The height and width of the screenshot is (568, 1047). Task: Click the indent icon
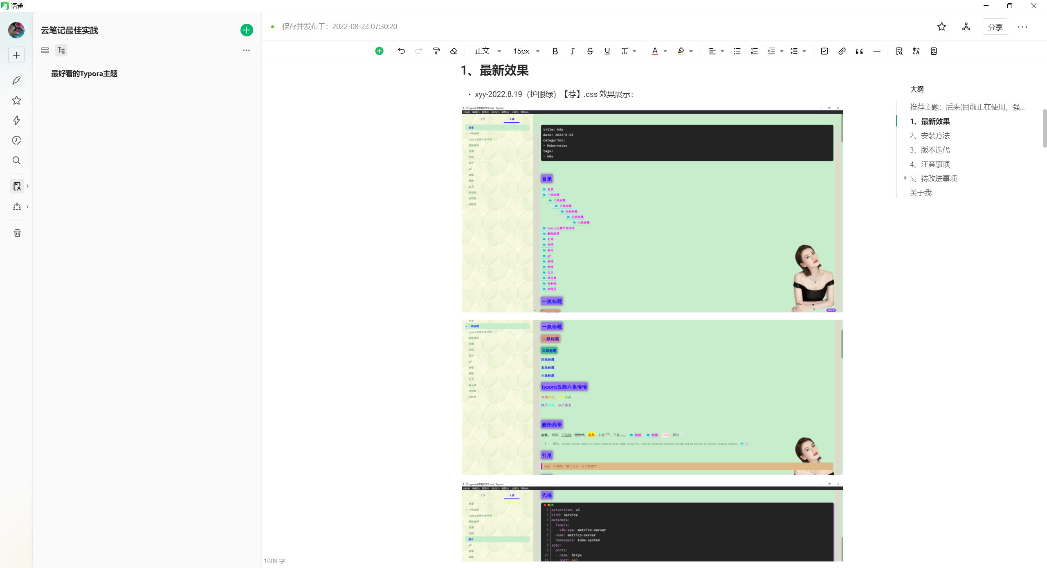pos(771,51)
